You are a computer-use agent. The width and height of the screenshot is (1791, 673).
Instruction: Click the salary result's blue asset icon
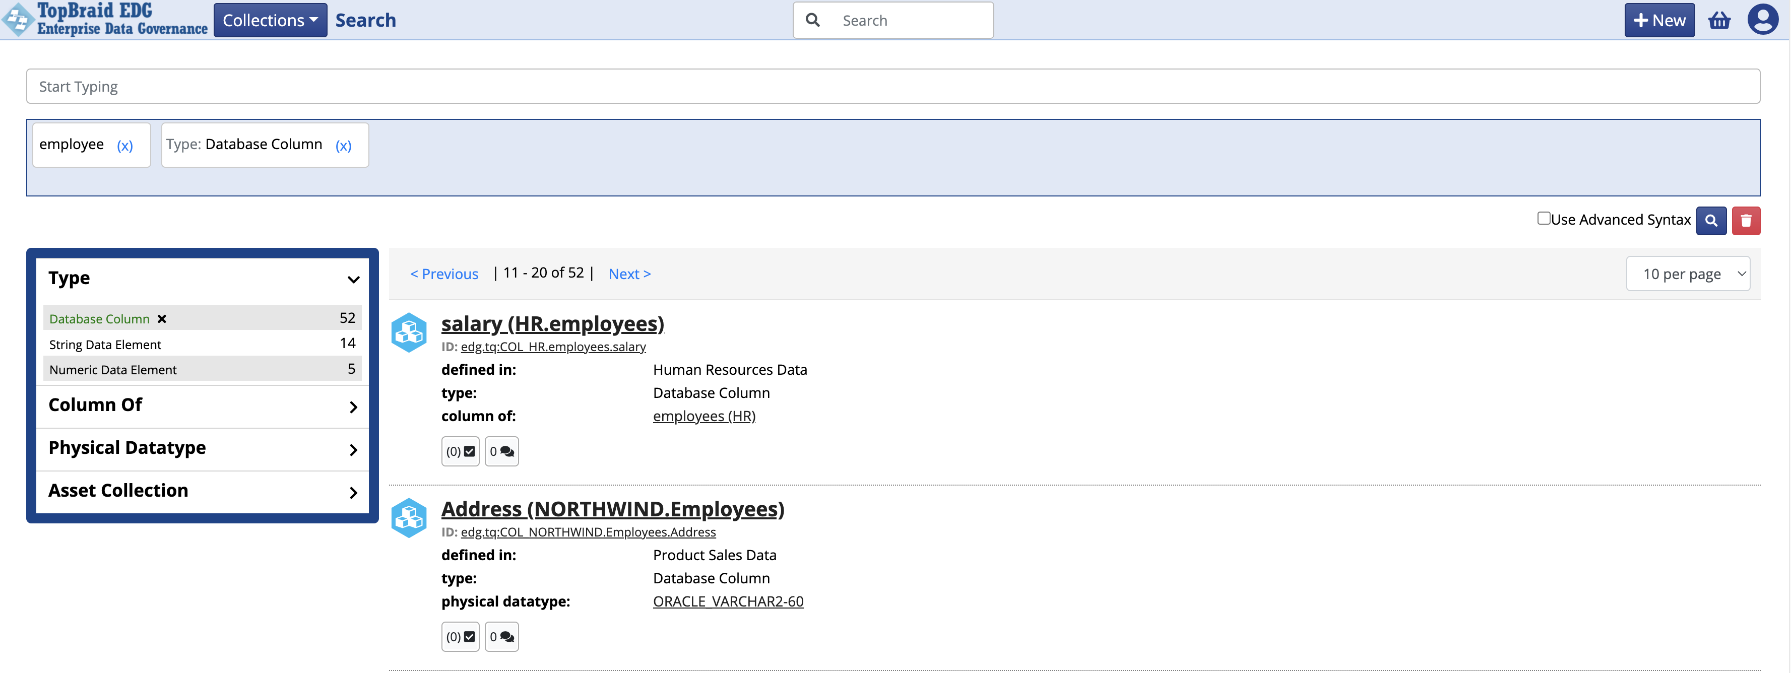pyautogui.click(x=410, y=332)
